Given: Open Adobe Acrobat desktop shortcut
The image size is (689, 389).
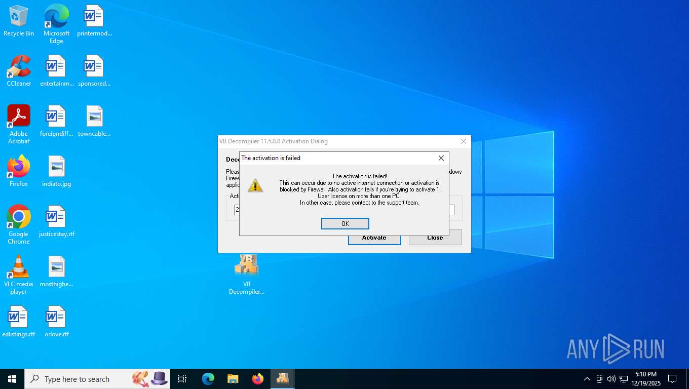Looking at the screenshot, I should pyautogui.click(x=19, y=125).
